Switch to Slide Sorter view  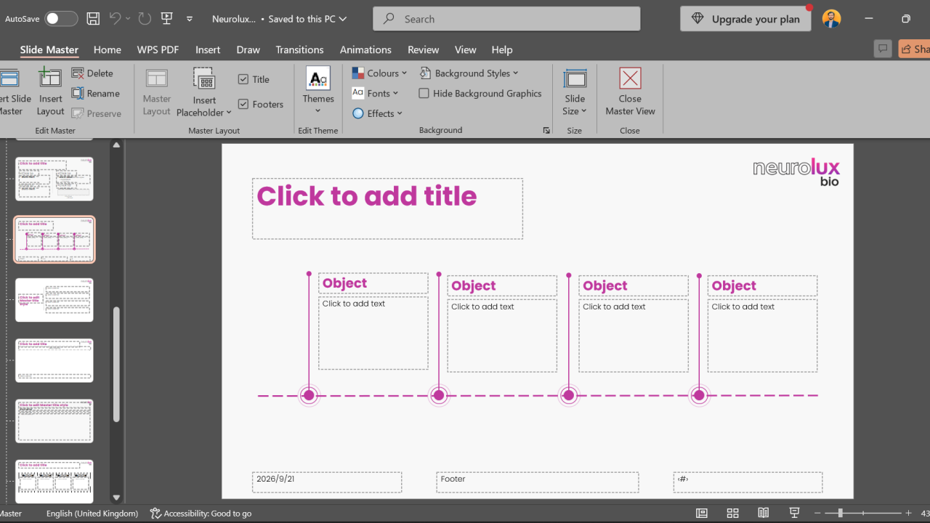(732, 514)
